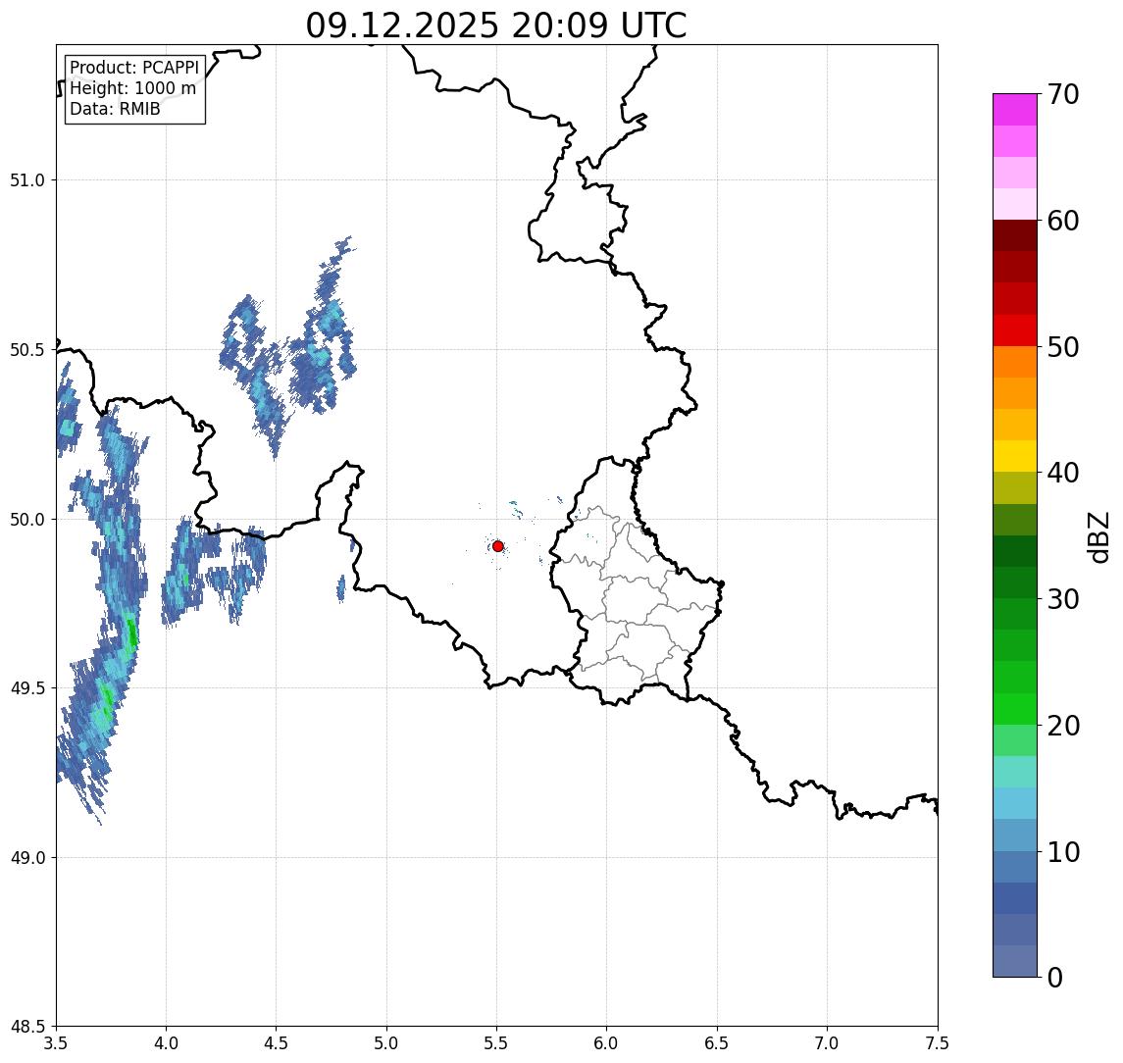Click the latitude label 48.5
The width and height of the screenshot is (1123, 1063).
pos(27,1027)
